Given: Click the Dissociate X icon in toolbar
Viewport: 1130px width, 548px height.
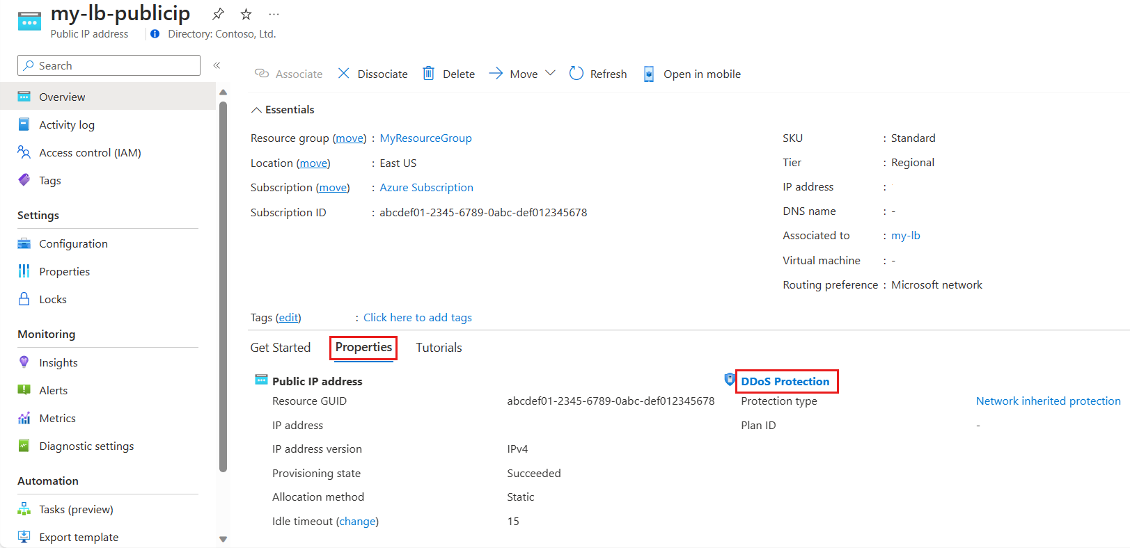Looking at the screenshot, I should pyautogui.click(x=344, y=73).
